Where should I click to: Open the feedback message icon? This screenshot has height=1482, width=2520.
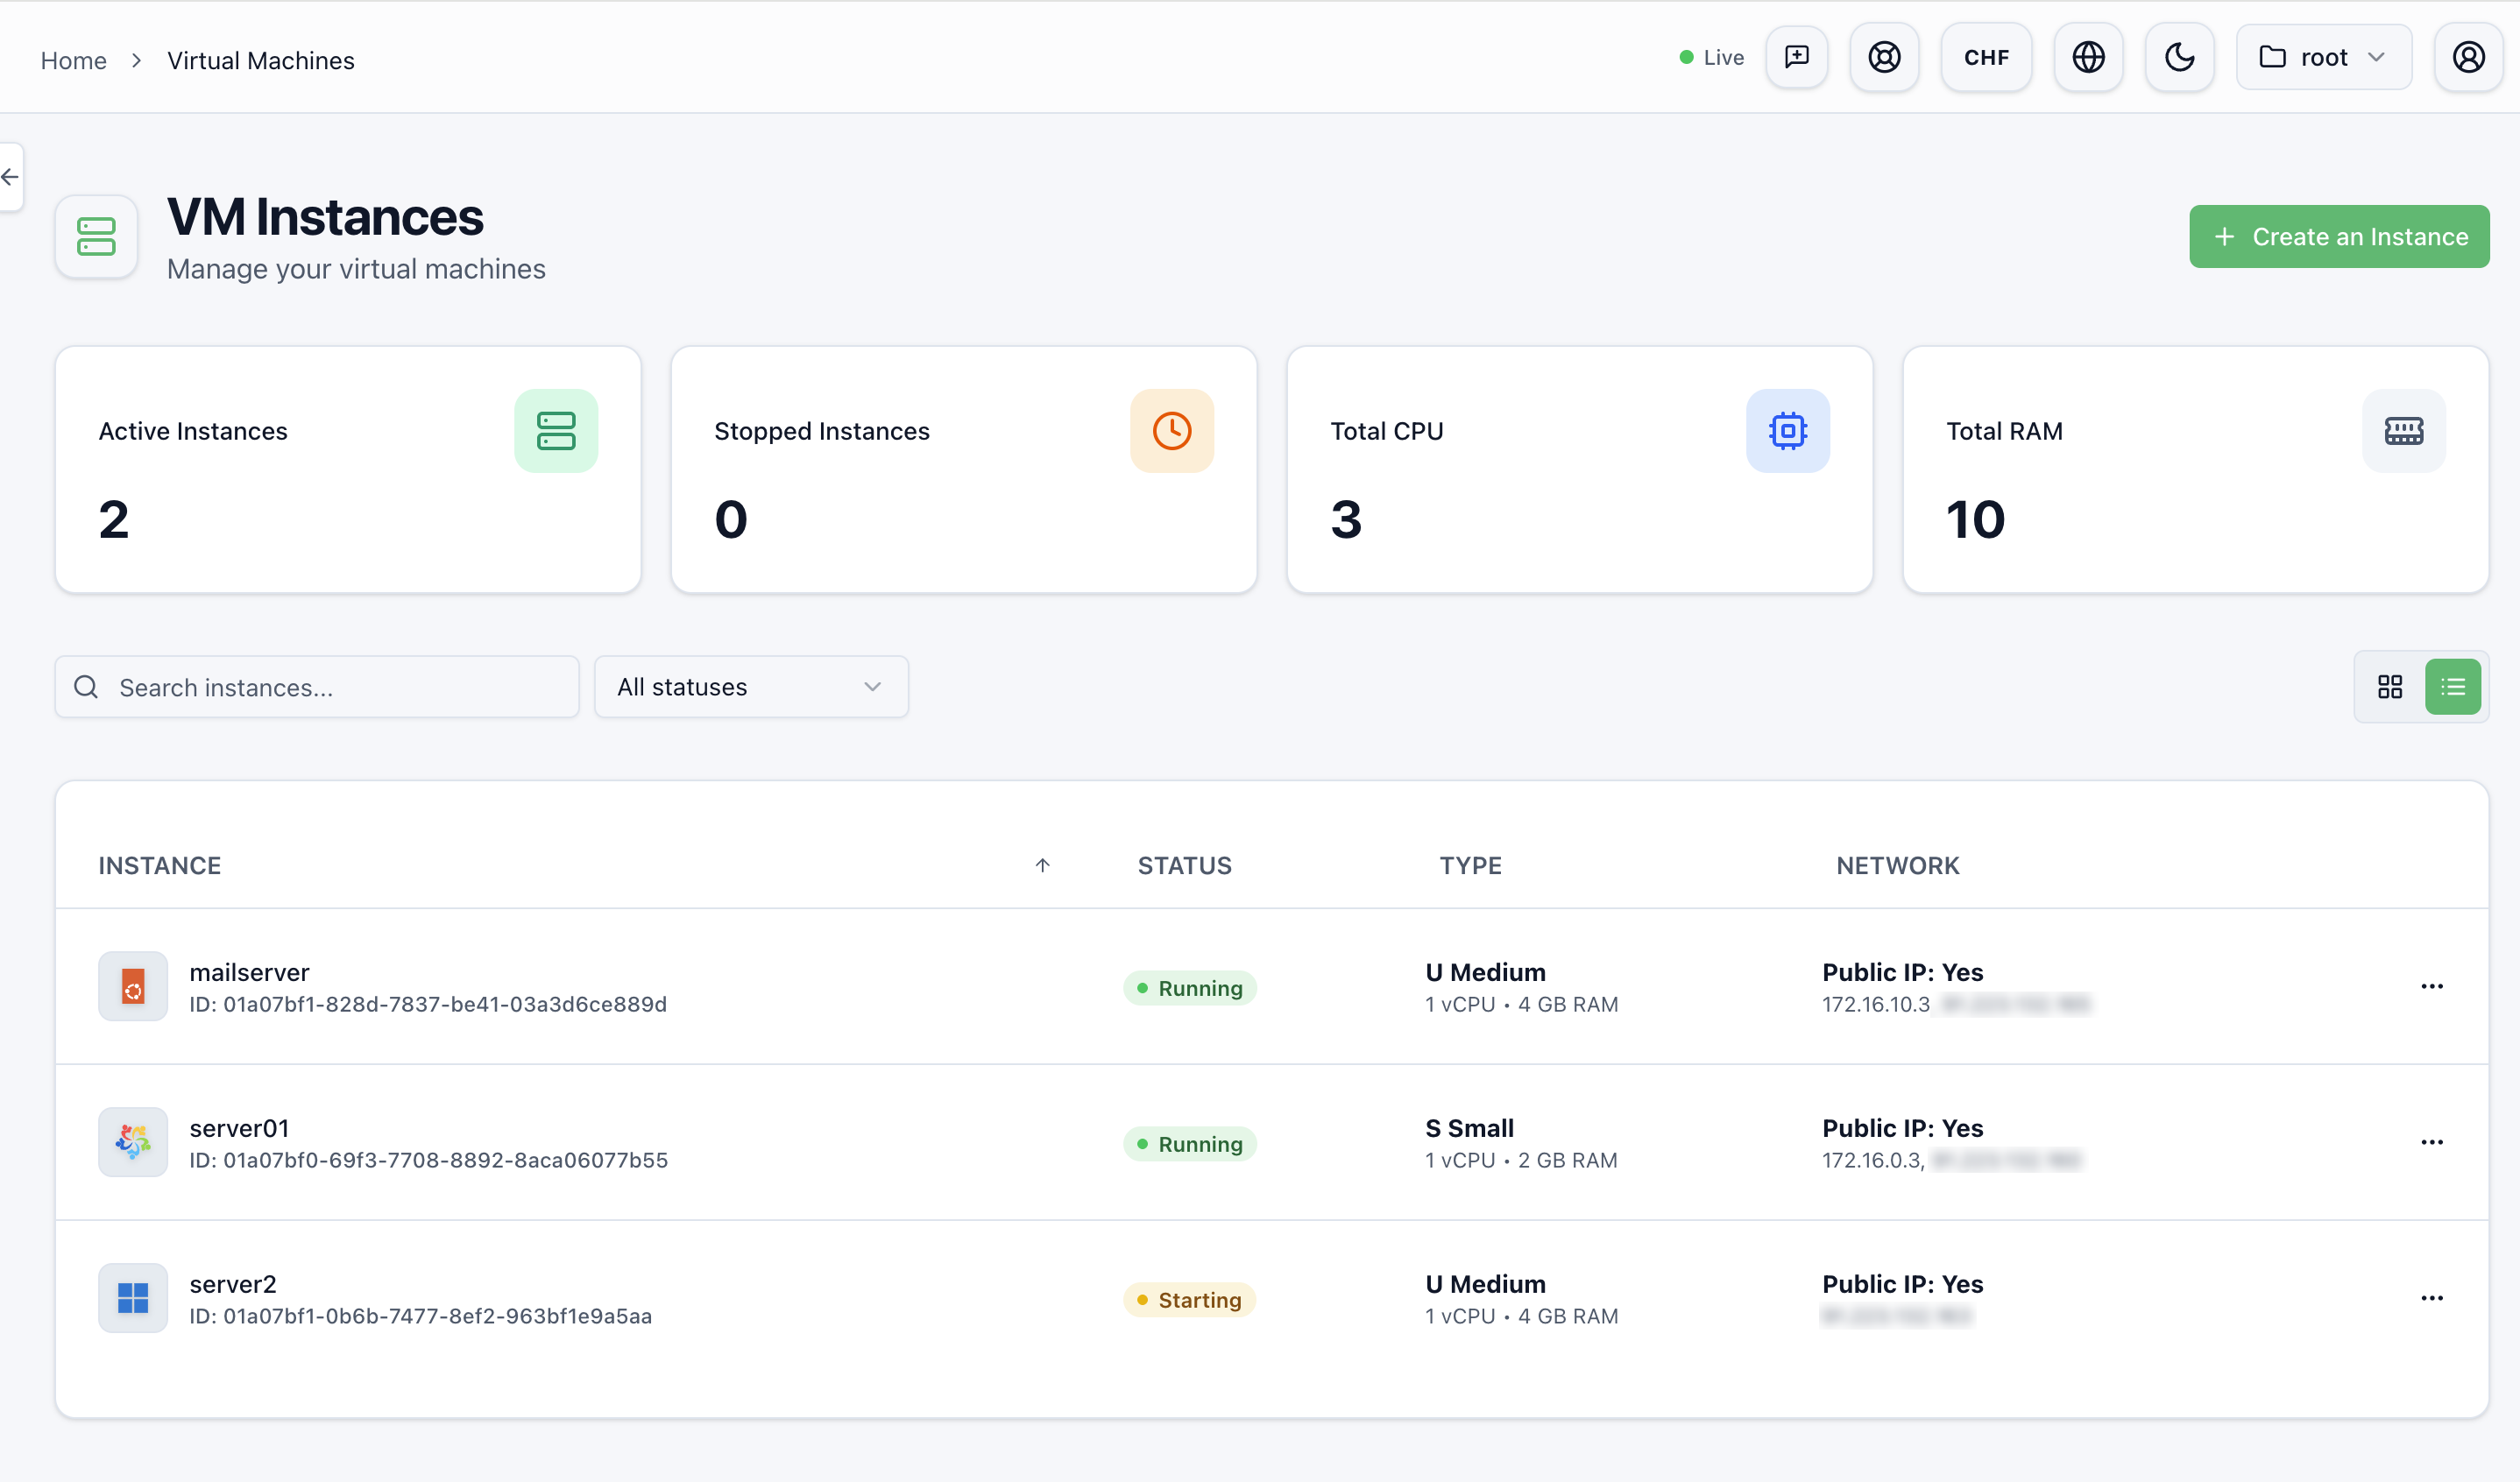click(x=1796, y=57)
